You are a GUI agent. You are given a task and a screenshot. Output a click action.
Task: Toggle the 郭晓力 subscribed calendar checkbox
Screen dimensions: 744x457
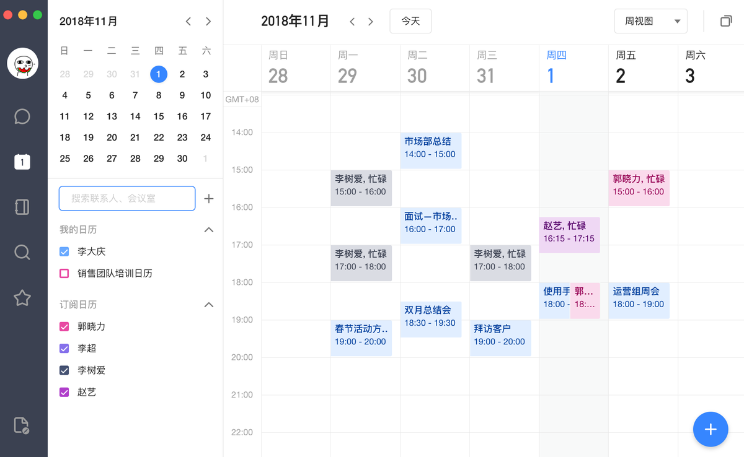[x=64, y=327]
